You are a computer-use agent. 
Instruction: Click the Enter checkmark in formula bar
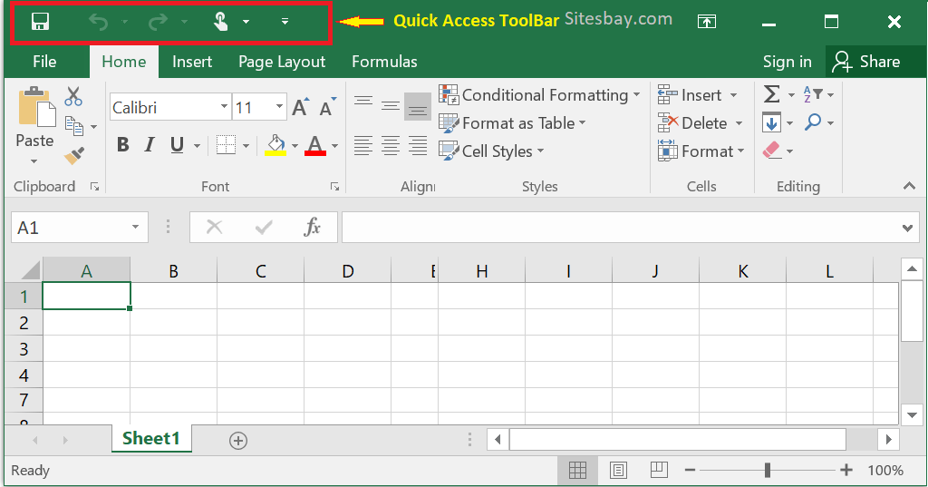tap(264, 227)
